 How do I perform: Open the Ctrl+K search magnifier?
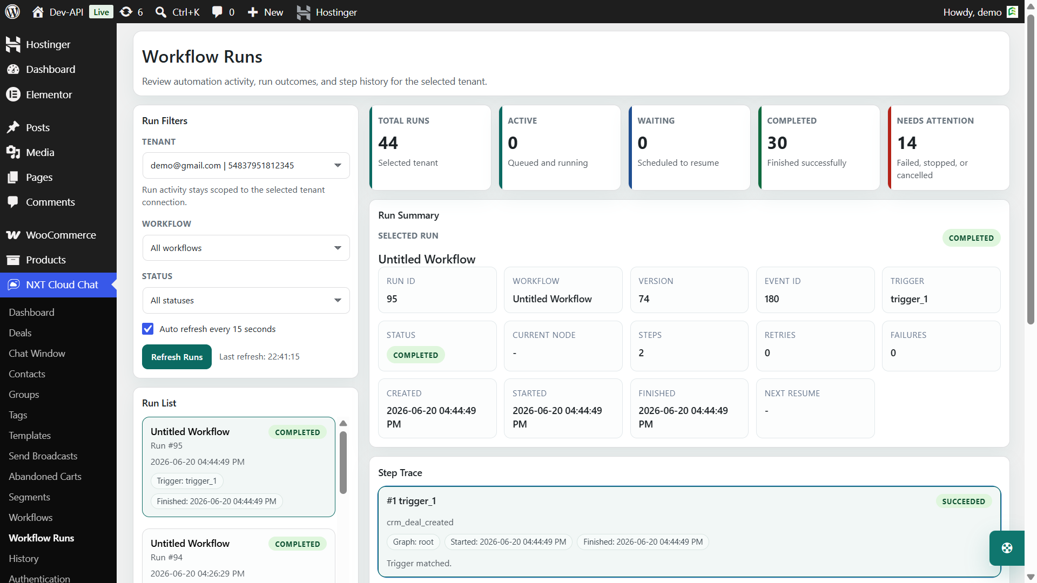pos(160,12)
